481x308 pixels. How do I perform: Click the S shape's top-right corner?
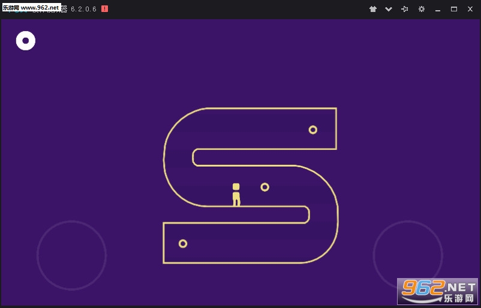tap(336, 108)
